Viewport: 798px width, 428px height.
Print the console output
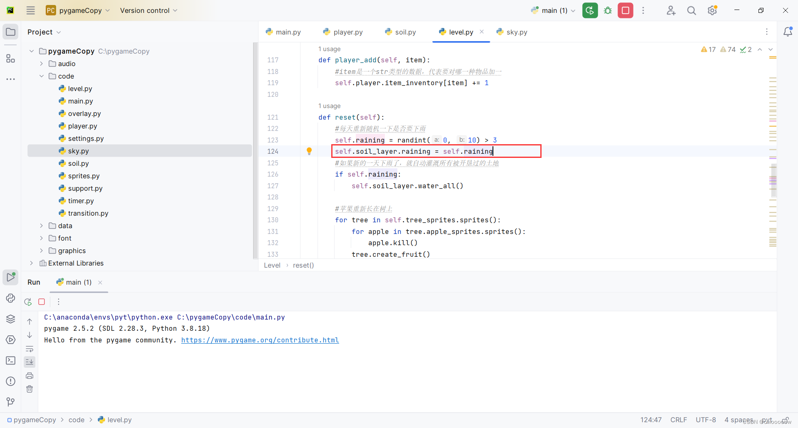30,376
